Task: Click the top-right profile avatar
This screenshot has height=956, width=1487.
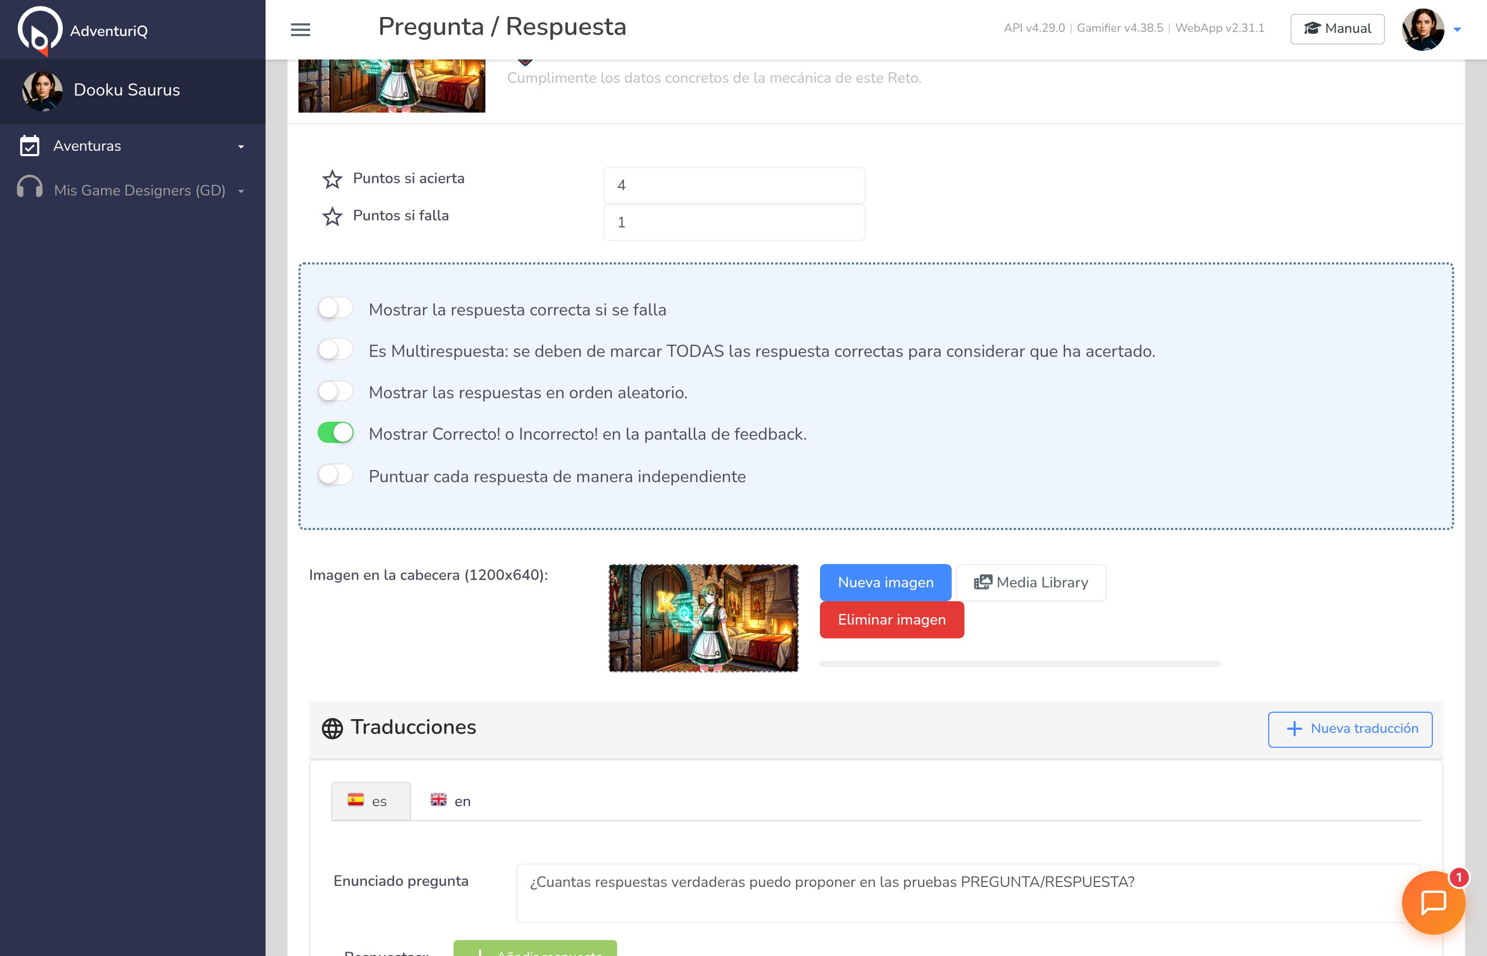Action: 1422,29
